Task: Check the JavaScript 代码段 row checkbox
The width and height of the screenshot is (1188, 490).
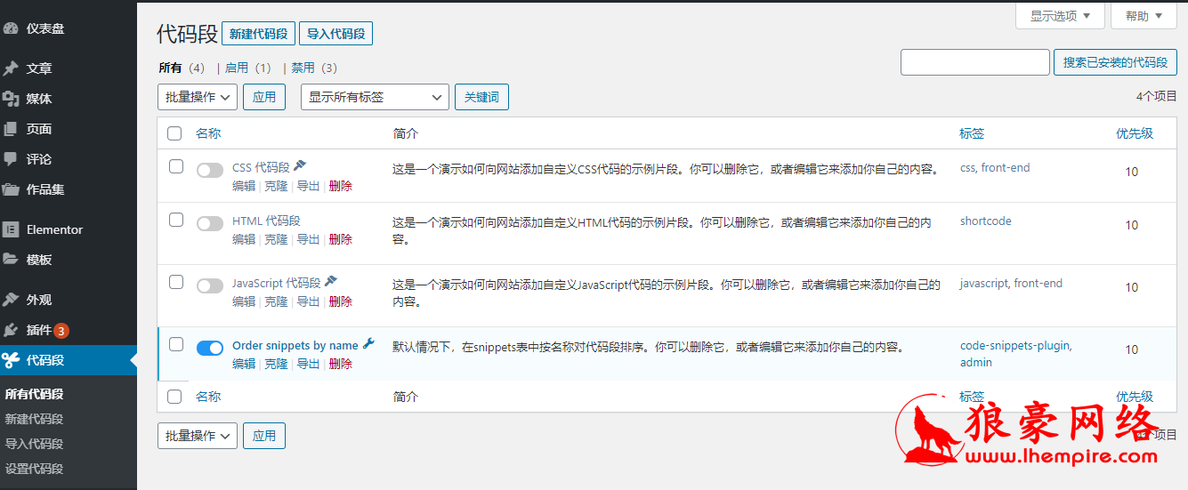Action: (176, 282)
